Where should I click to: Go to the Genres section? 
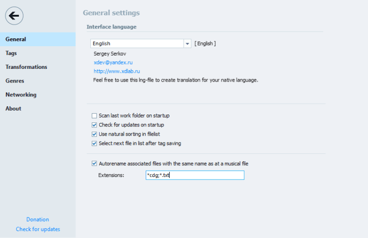pos(15,81)
